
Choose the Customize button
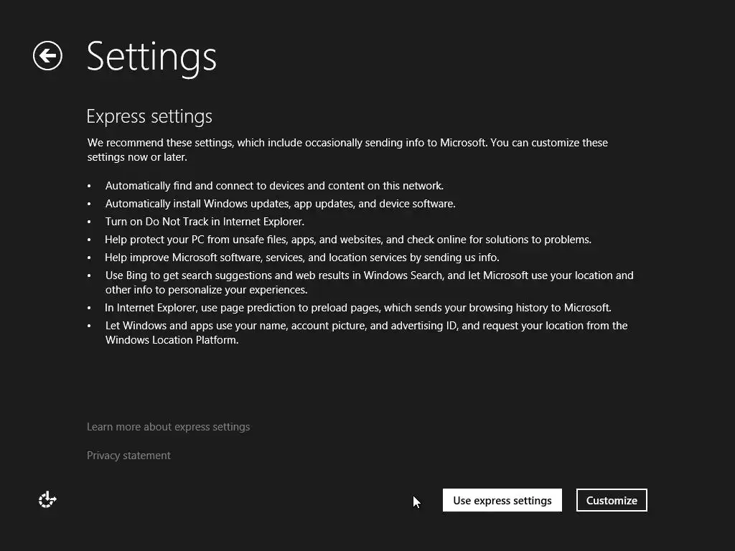point(612,500)
